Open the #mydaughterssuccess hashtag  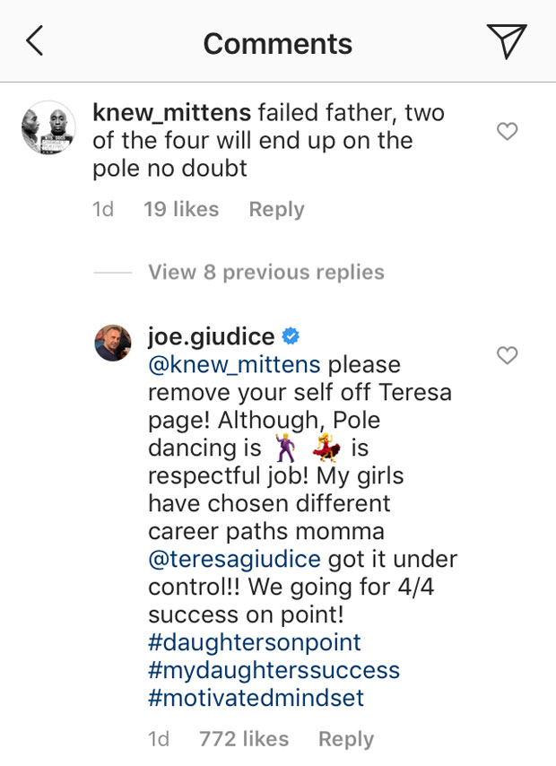274,670
